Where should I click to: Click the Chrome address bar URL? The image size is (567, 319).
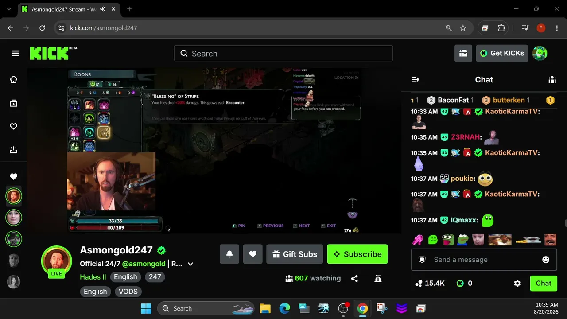pos(104,28)
